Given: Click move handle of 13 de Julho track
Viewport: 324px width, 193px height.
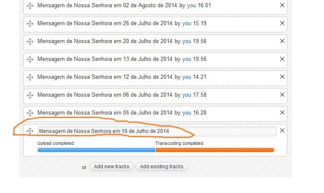Looking at the screenshot, I should [30, 59].
